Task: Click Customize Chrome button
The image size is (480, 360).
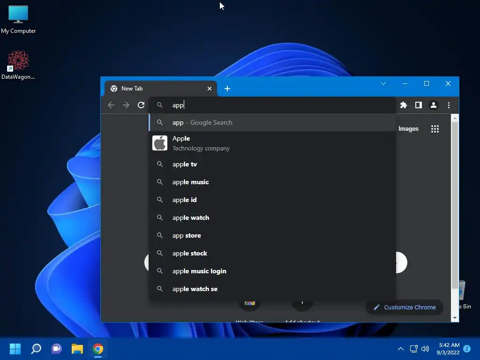Action: (405, 307)
